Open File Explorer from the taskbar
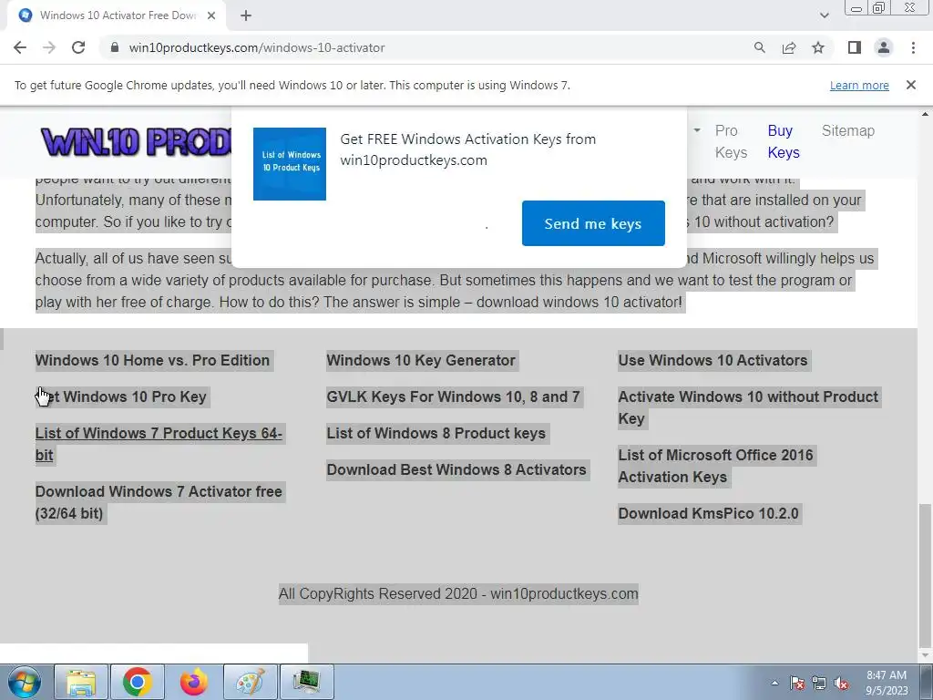 point(81,682)
